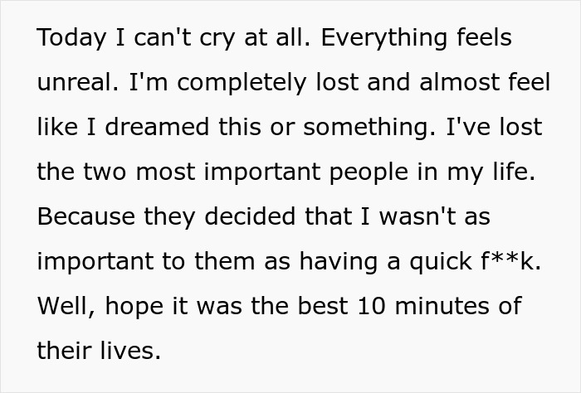Image resolution: width=581 pixels, height=393 pixels.
Task: Click the words "their lives" at the end
Action: 98,352
